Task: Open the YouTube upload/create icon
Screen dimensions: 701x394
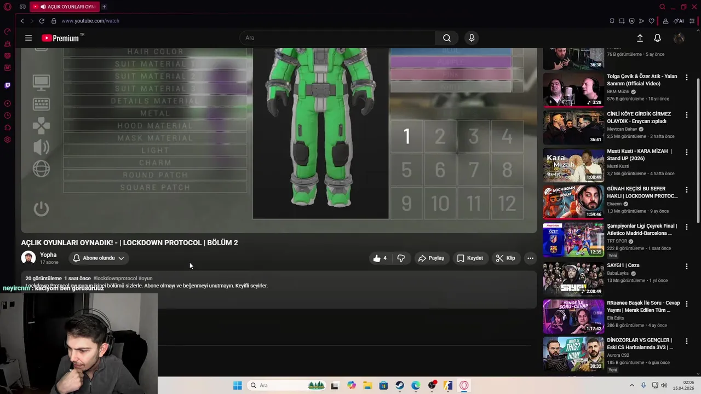Action: [x=640, y=38]
